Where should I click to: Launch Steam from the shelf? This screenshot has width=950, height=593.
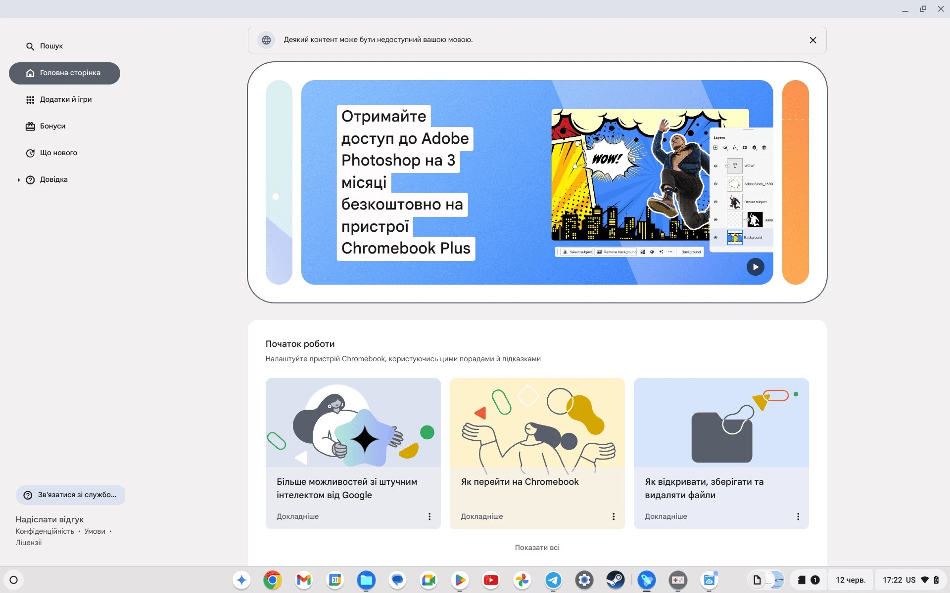click(x=616, y=580)
